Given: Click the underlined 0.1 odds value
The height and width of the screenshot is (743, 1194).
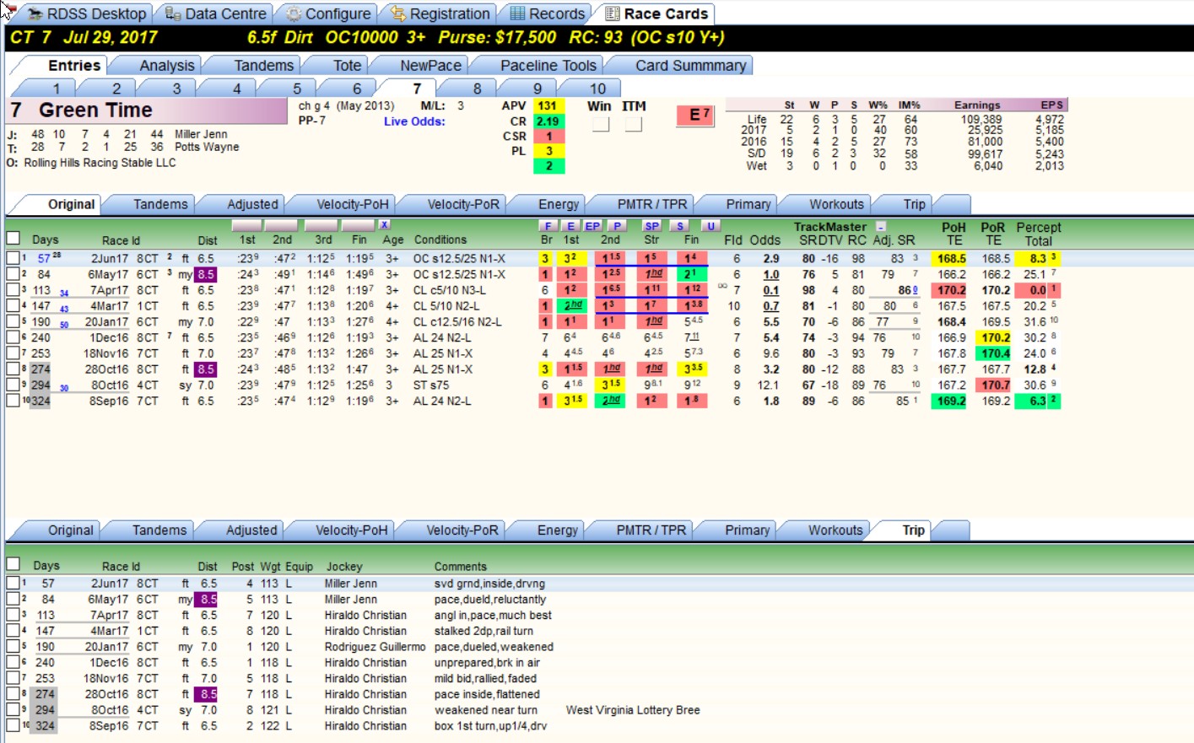Looking at the screenshot, I should coord(771,290).
